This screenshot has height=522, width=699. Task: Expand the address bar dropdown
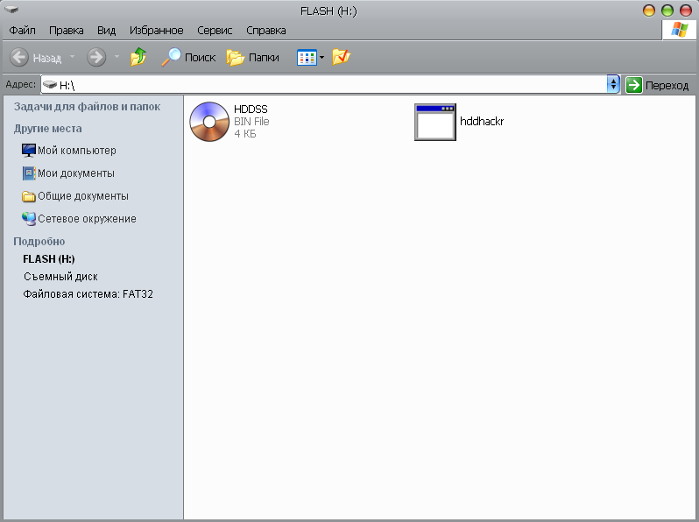point(613,84)
